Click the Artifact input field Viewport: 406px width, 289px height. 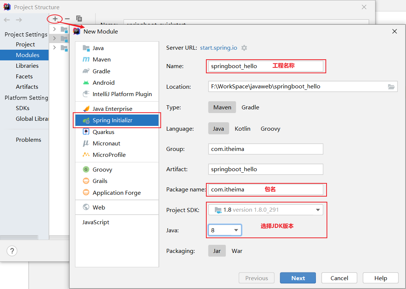[x=266, y=169]
